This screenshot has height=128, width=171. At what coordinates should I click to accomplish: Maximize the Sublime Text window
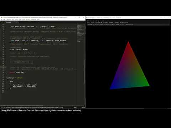(79, 17)
